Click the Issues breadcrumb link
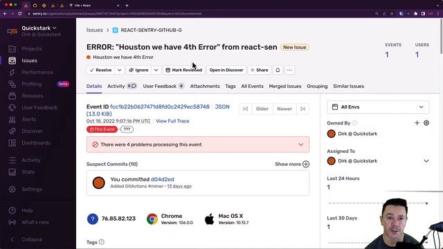The width and height of the screenshot is (443, 249). pos(95,30)
